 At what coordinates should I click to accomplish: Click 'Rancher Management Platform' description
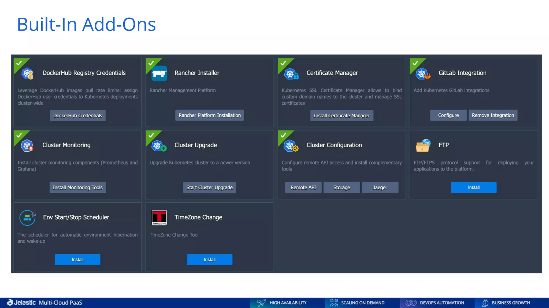(x=183, y=90)
